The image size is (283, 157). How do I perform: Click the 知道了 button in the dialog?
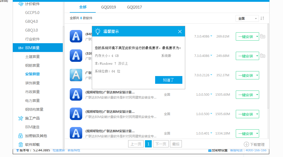[x=169, y=80]
